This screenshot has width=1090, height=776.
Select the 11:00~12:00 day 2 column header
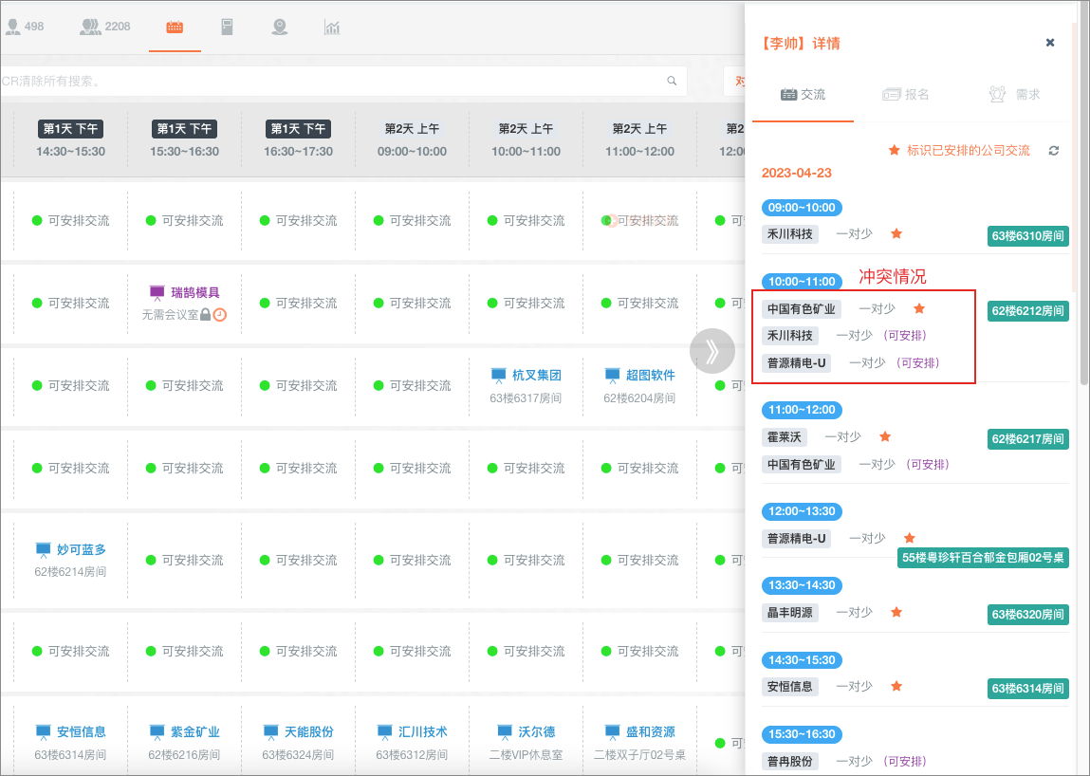click(x=639, y=139)
